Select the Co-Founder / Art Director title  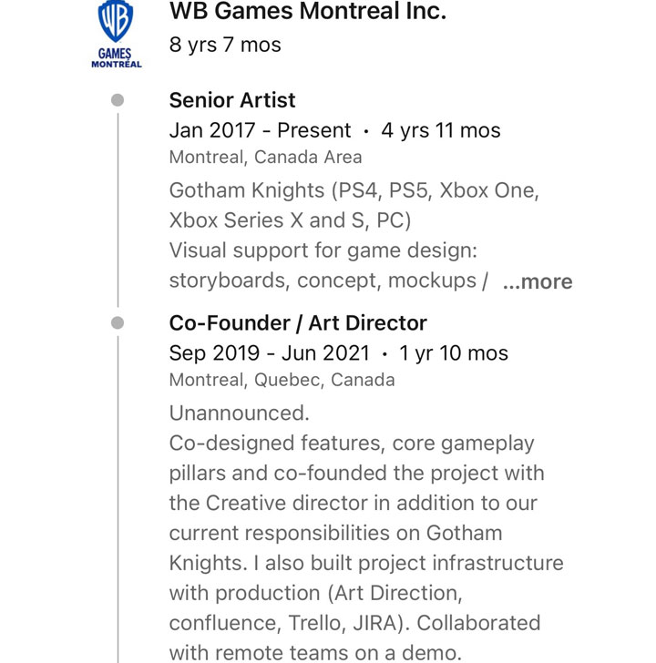coord(298,323)
